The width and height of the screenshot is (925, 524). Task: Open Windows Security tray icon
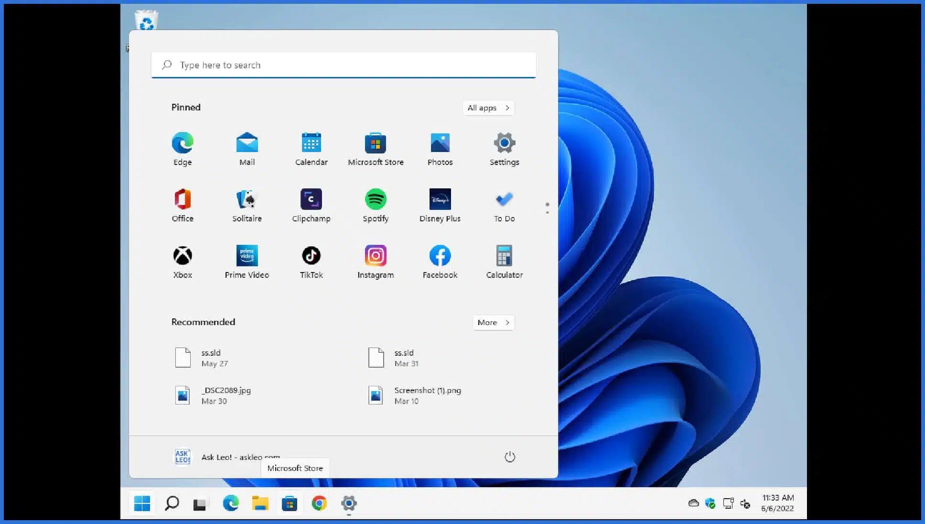click(710, 503)
